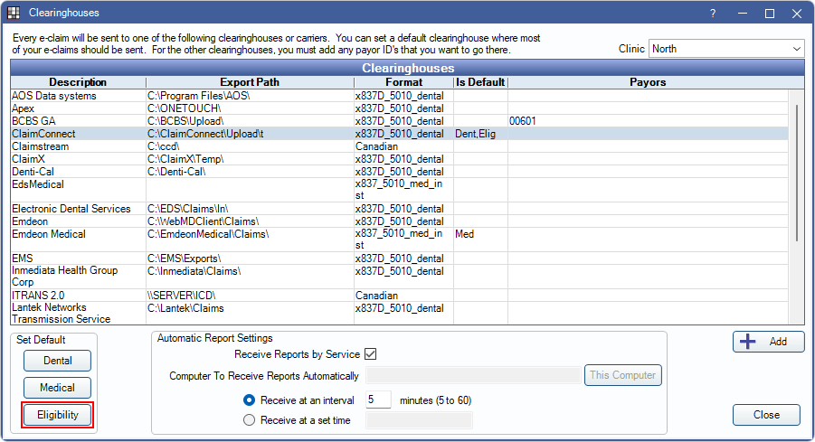Click the Format column header
Viewport: 815px width, 442px height.
tap(403, 82)
